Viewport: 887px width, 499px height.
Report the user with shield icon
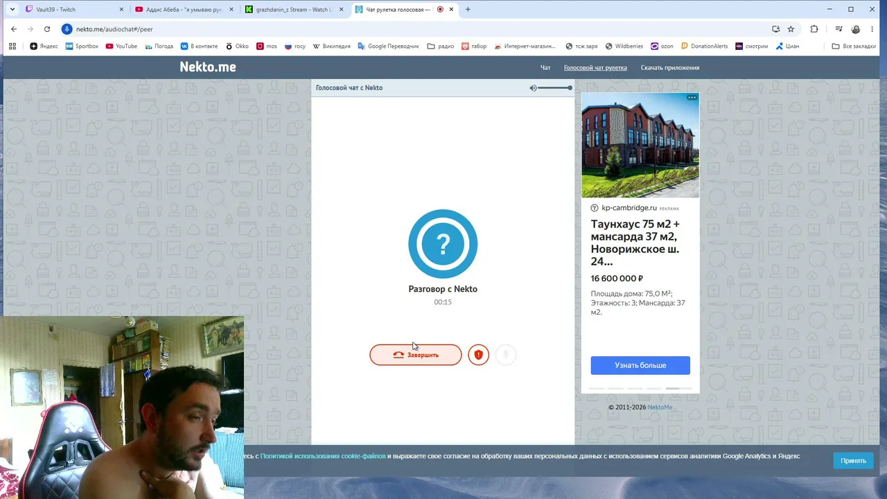point(478,355)
